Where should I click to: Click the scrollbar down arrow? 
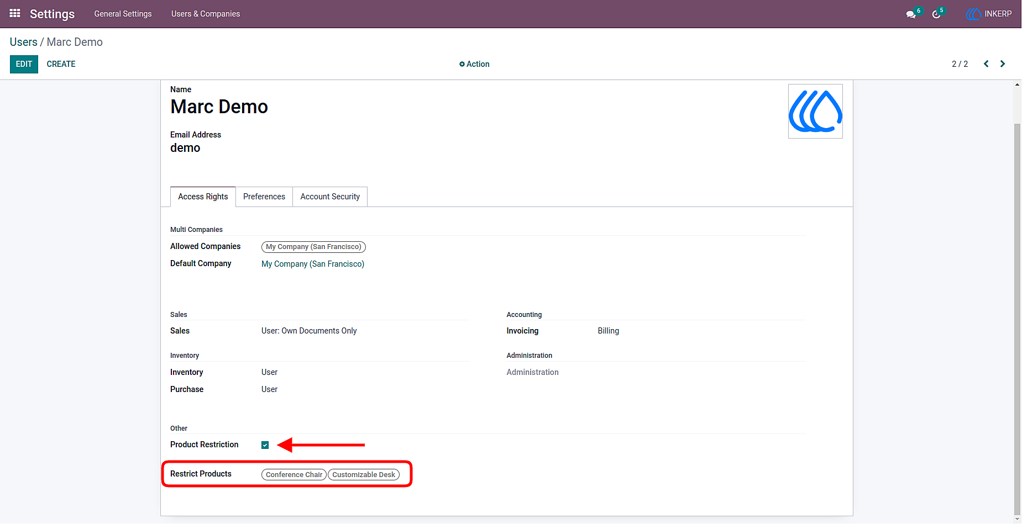coord(1017,520)
